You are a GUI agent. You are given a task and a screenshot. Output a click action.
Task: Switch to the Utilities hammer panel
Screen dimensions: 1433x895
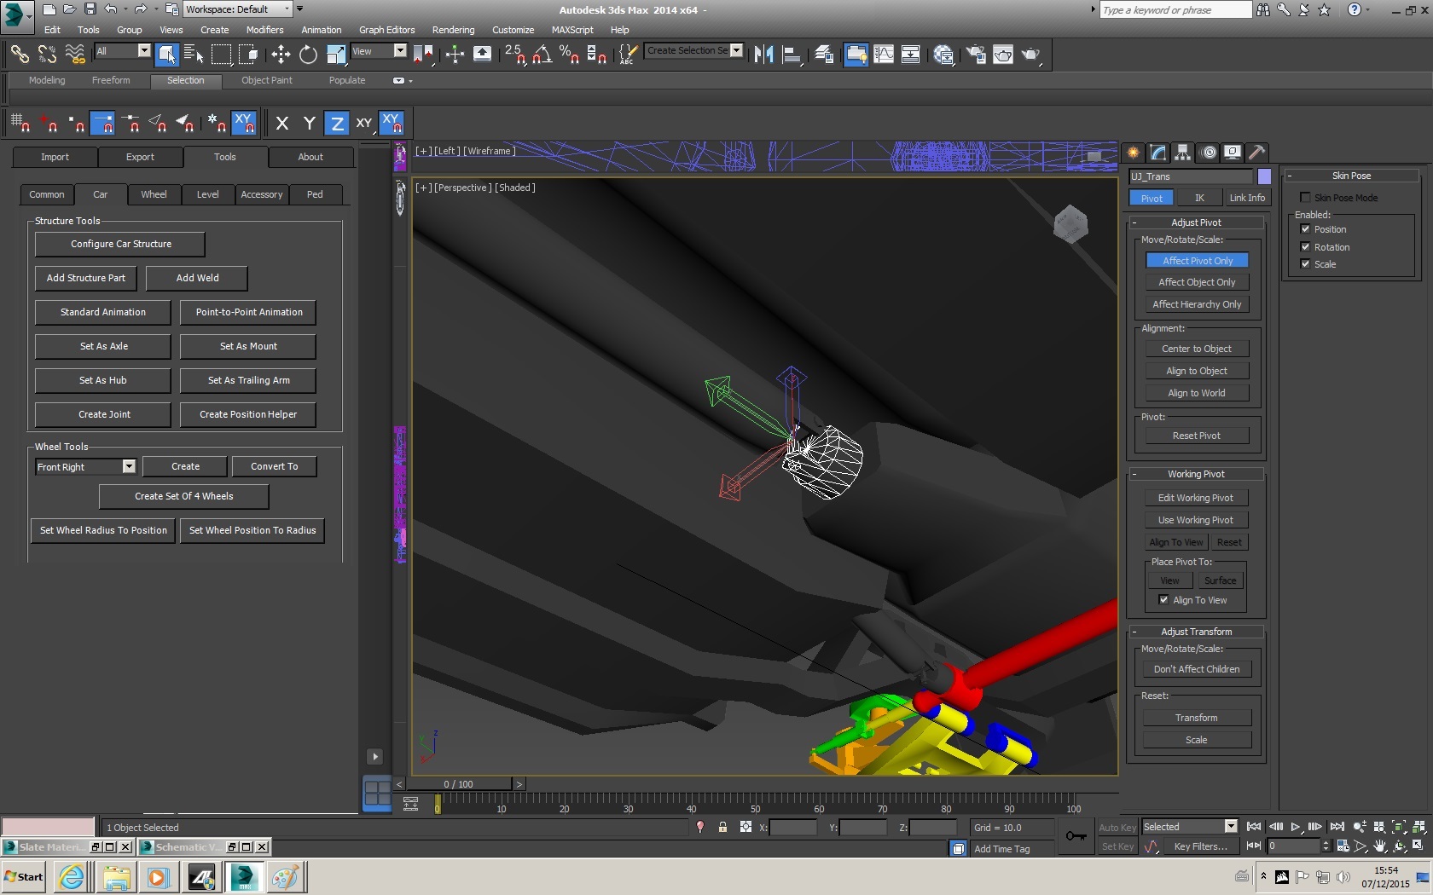click(x=1256, y=153)
